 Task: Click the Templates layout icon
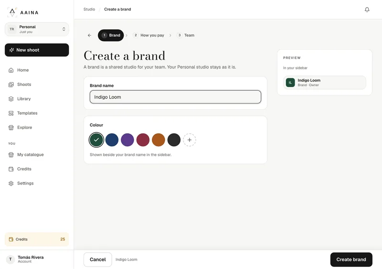tap(11, 113)
